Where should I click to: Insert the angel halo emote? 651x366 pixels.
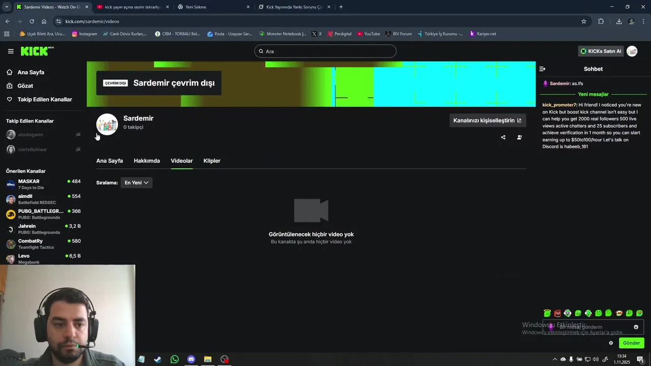[x=547, y=313]
